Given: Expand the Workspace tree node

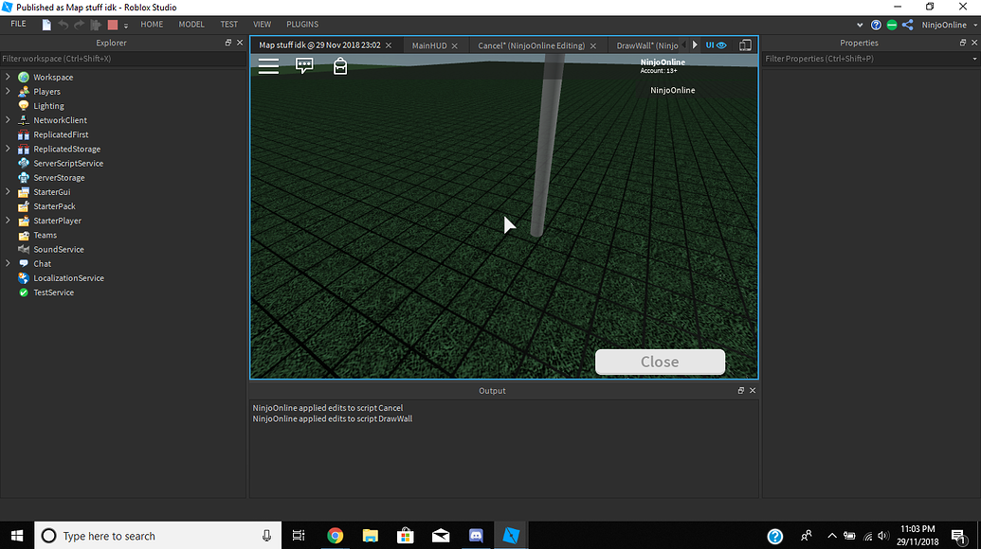Looking at the screenshot, I should pyautogui.click(x=8, y=77).
